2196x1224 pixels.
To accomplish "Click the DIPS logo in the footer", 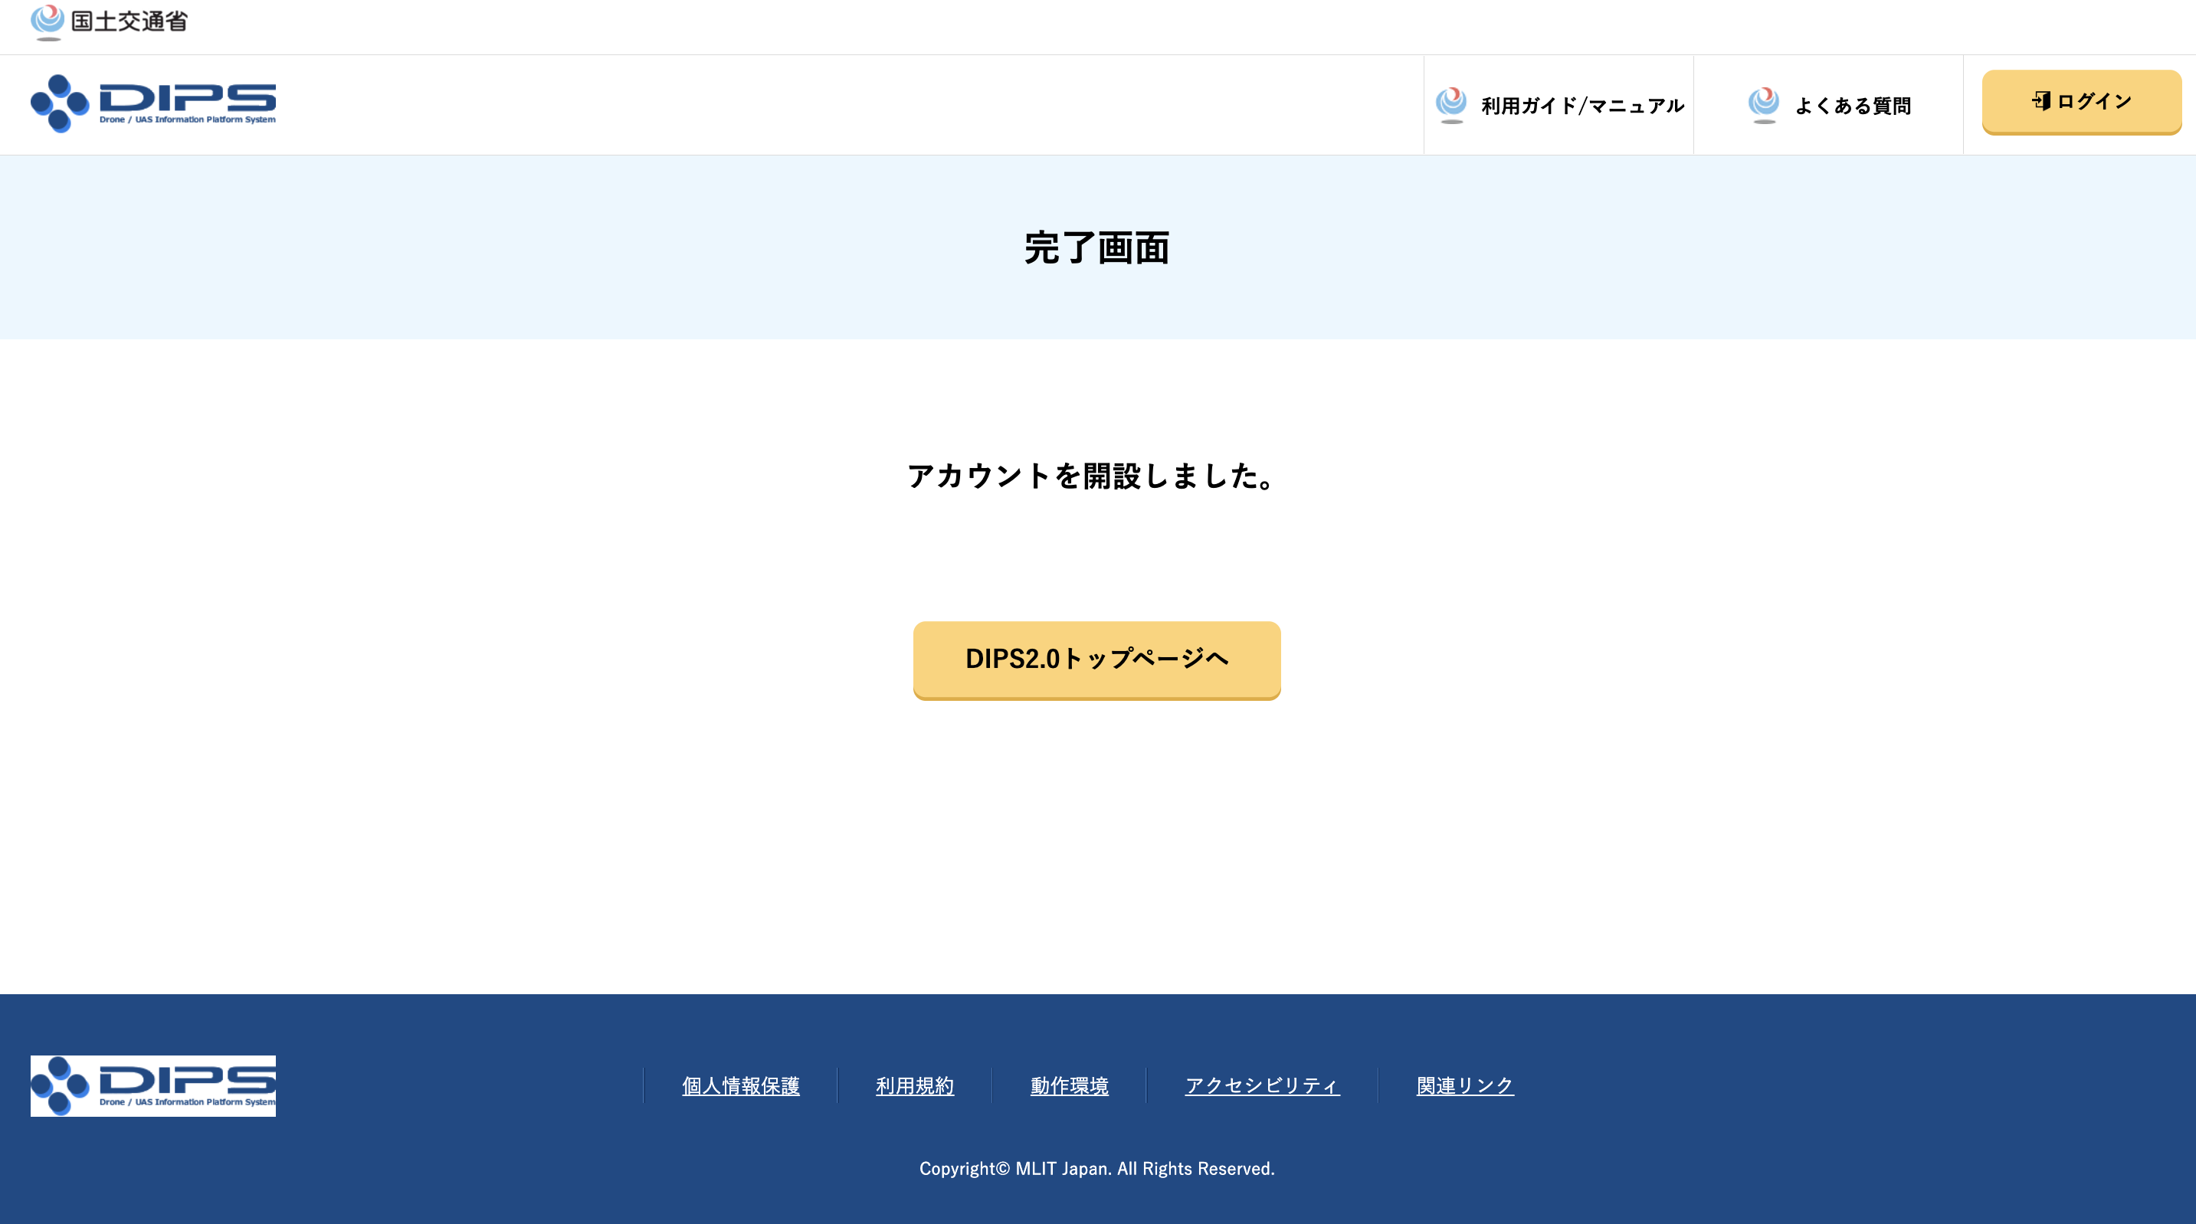I will (x=153, y=1086).
